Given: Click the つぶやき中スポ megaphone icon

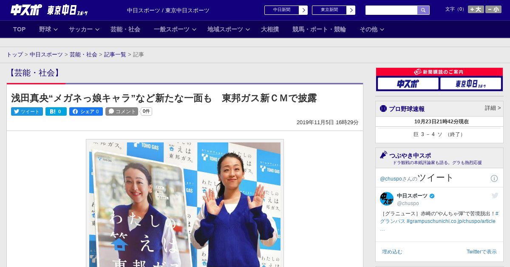Looking at the screenshot, I should click(x=383, y=155).
